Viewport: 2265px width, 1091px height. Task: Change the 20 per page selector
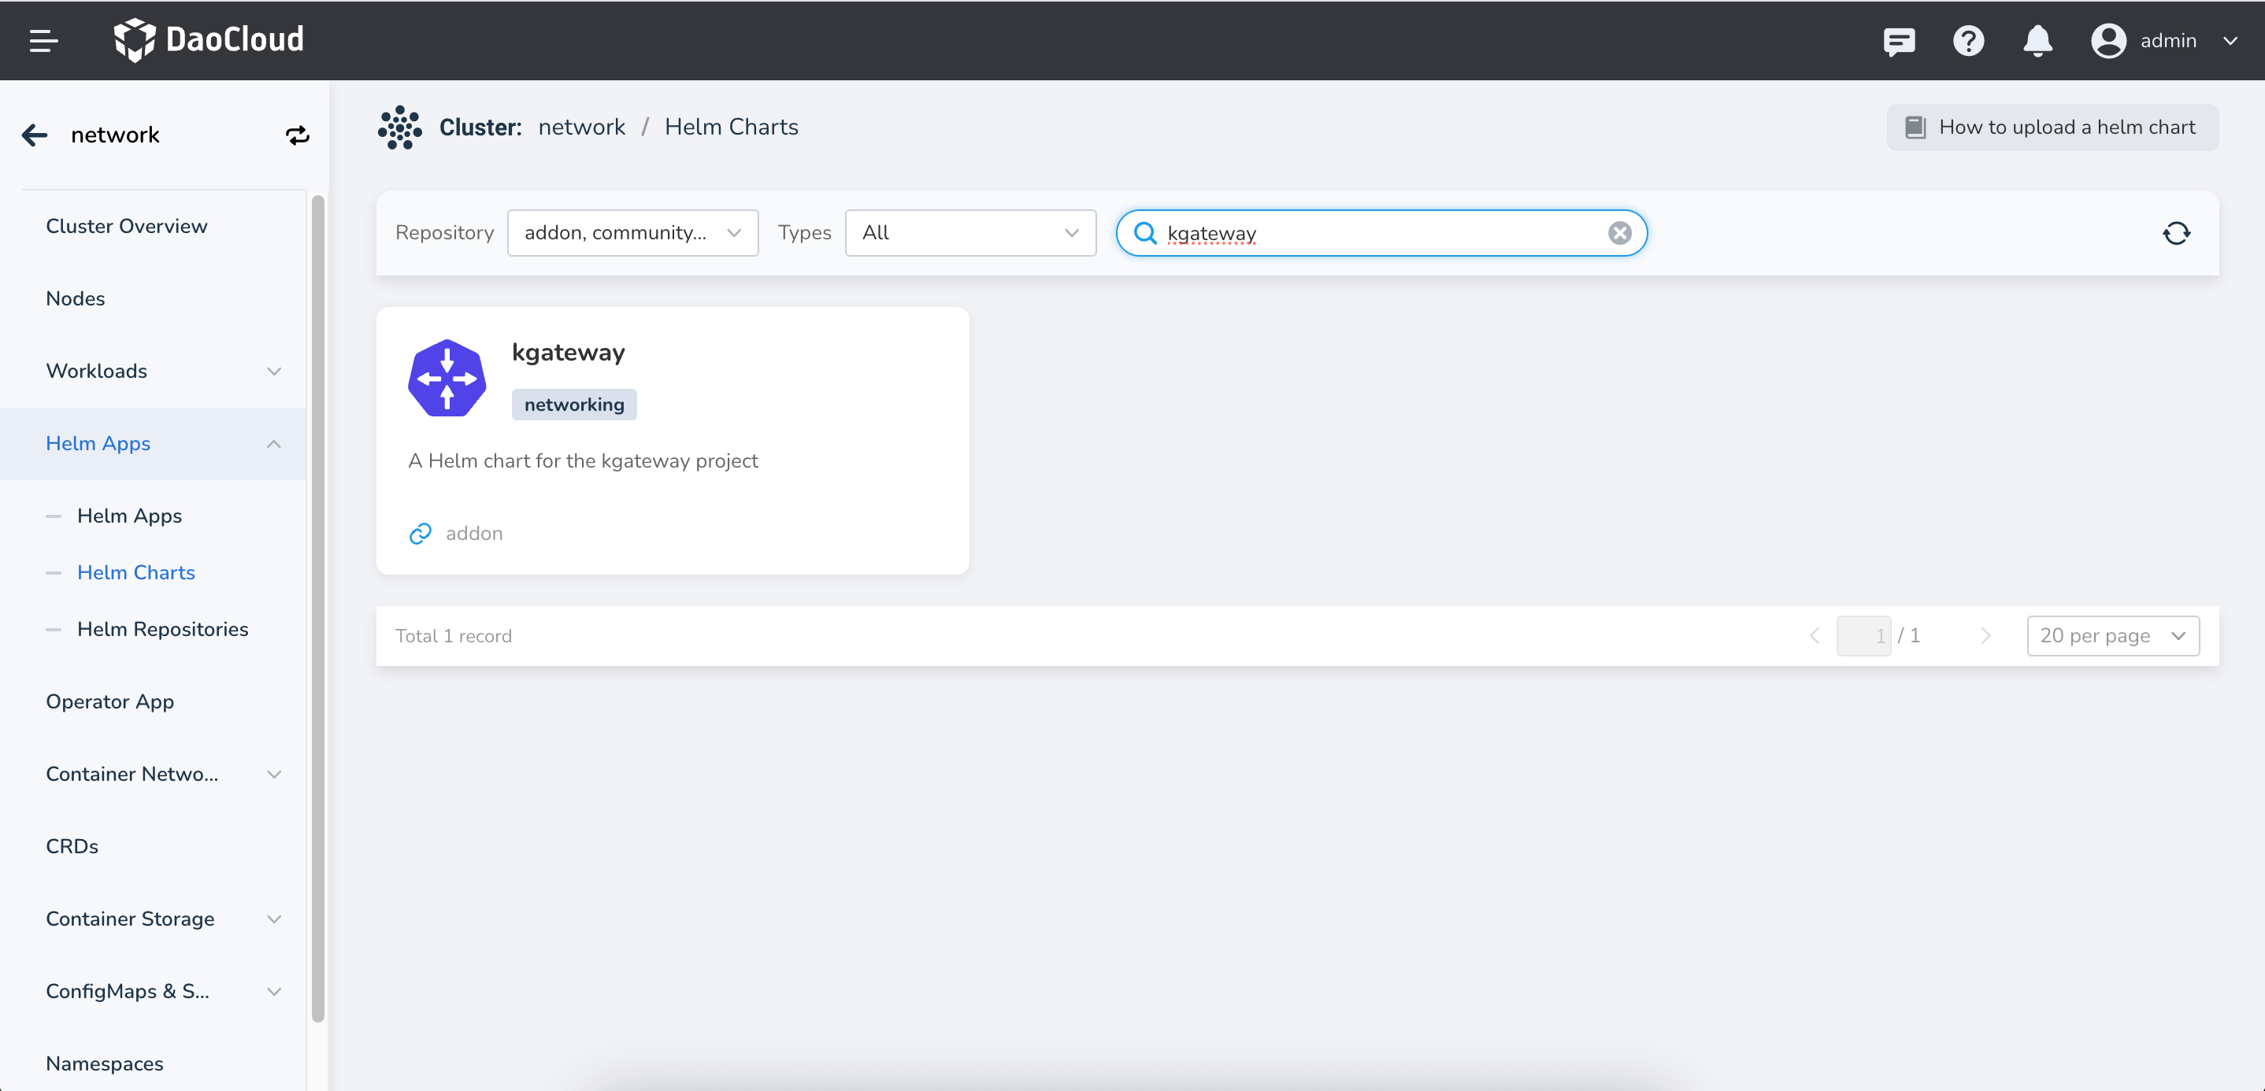[x=2112, y=635]
